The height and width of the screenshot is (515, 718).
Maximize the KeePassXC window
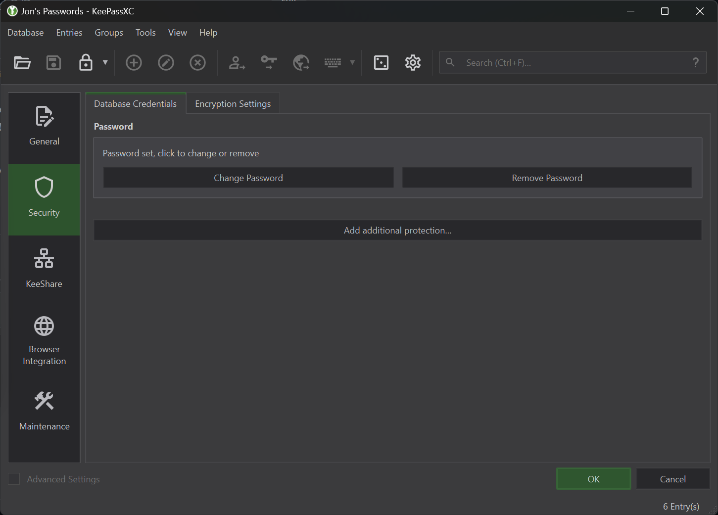(665, 11)
